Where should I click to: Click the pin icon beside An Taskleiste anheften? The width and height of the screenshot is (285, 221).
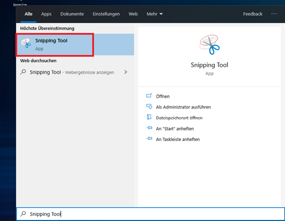point(149,139)
